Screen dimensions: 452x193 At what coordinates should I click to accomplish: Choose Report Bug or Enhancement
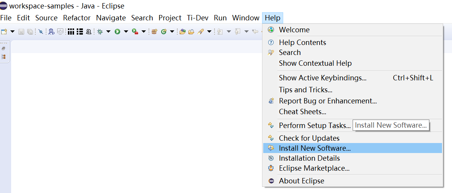(x=353, y=101)
